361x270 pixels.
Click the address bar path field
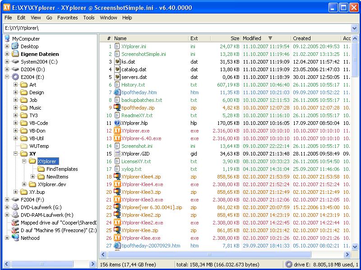(177, 28)
